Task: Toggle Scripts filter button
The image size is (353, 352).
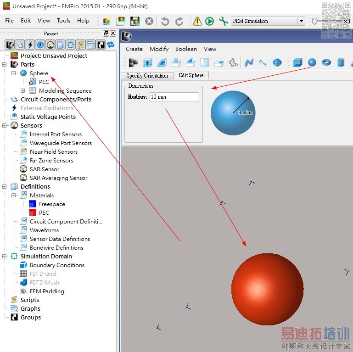Action: (x=81, y=45)
